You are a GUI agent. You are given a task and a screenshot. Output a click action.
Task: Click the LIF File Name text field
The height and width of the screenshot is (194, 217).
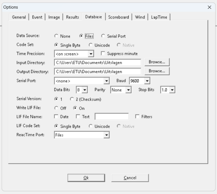[111, 117]
